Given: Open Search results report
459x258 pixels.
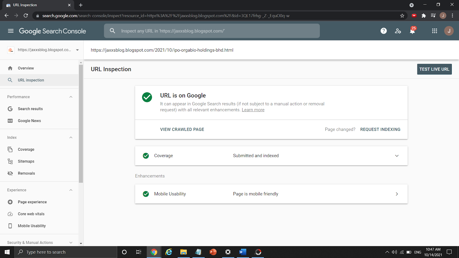Looking at the screenshot, I should (39, 109).
